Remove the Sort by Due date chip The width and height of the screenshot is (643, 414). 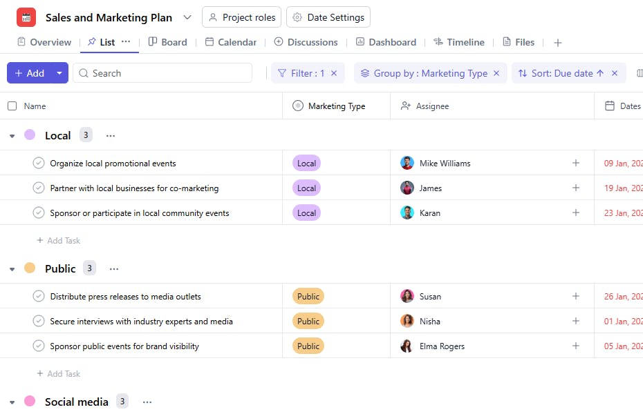[615, 73]
